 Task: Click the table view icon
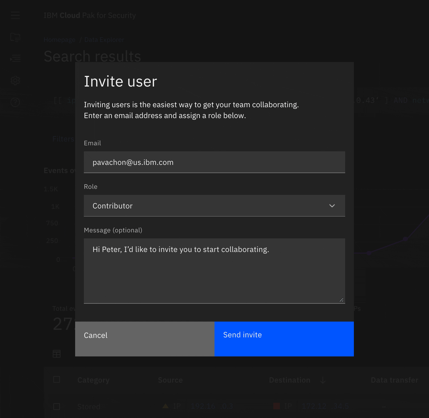click(x=57, y=354)
